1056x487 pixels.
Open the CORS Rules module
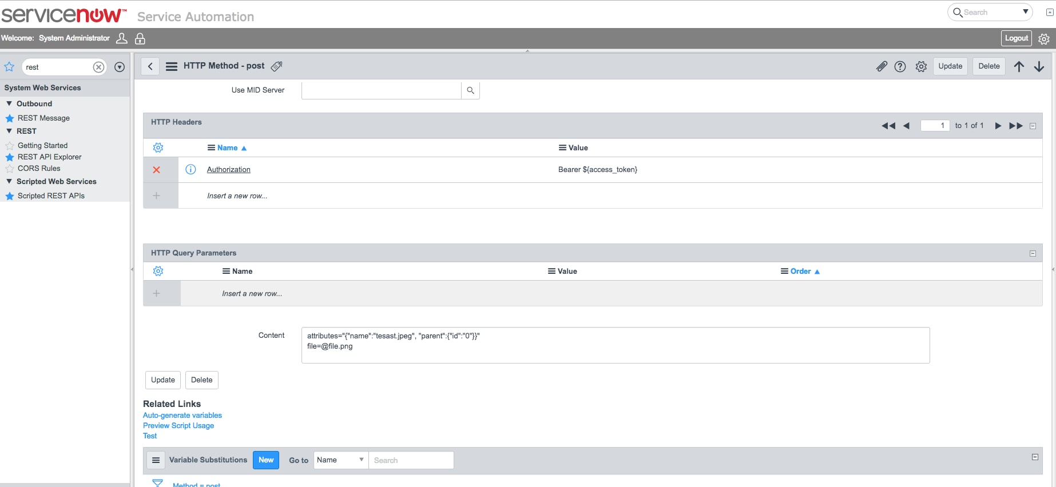(x=39, y=169)
